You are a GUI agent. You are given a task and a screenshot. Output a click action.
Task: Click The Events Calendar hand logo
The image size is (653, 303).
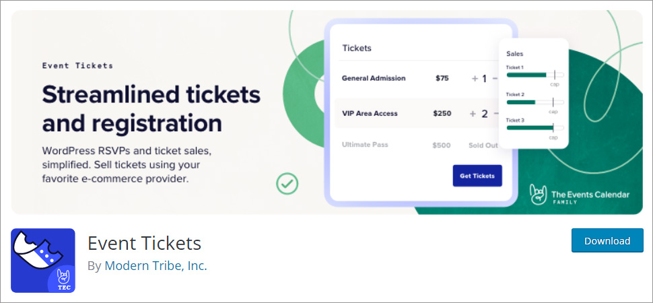538,194
